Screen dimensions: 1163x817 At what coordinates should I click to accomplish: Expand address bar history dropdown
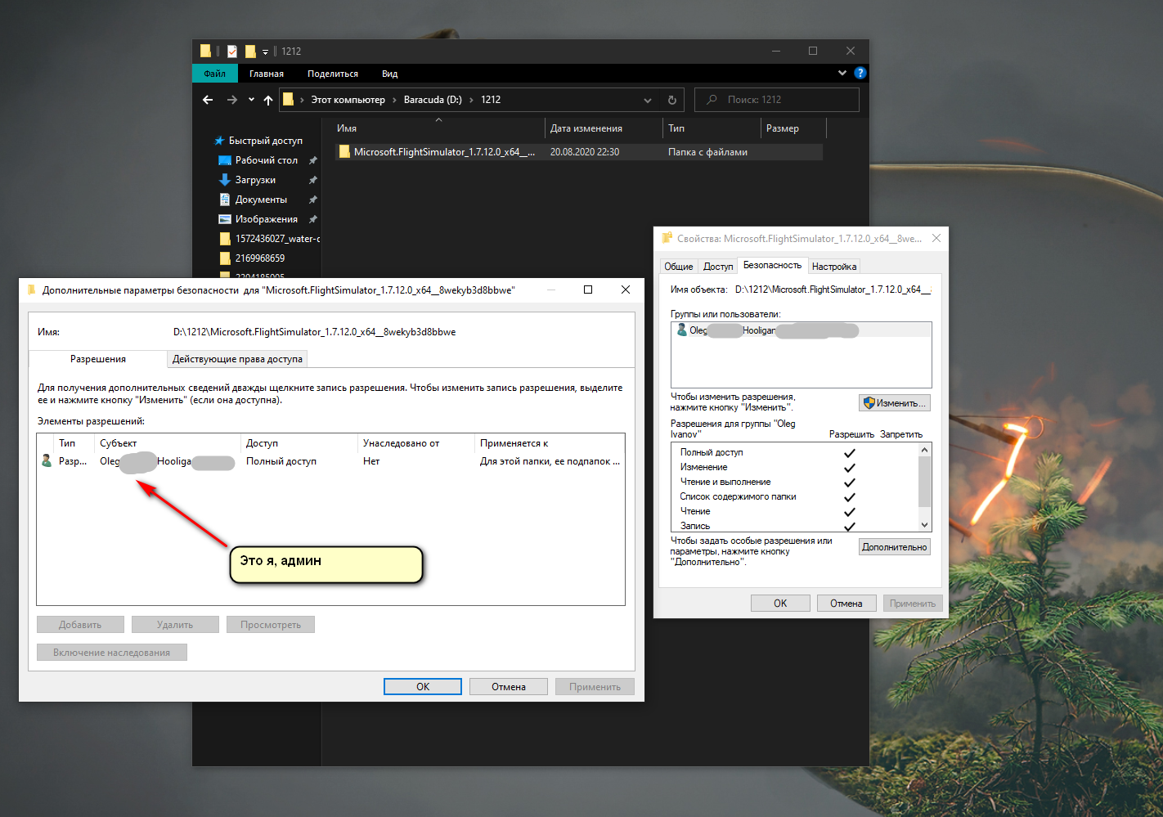point(648,100)
